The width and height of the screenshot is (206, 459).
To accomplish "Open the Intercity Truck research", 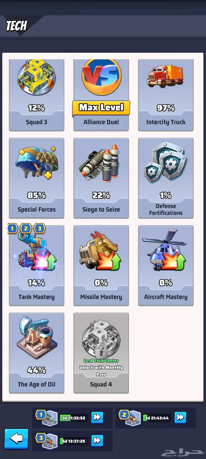I will click(x=166, y=95).
